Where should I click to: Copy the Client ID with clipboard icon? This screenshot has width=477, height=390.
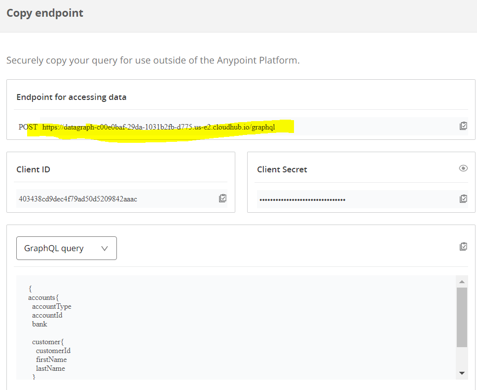pos(222,198)
